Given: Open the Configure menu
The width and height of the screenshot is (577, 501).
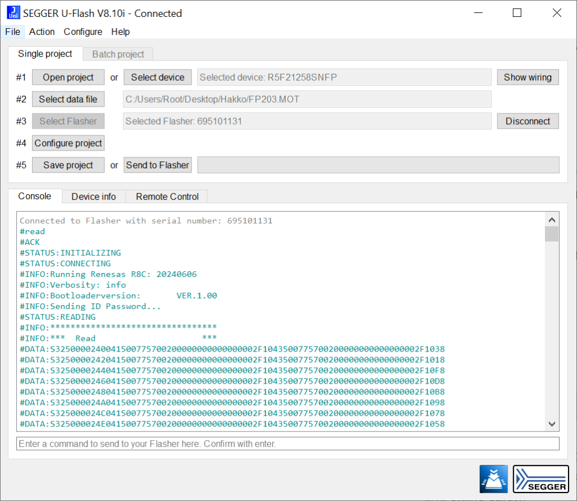Looking at the screenshot, I should (83, 32).
